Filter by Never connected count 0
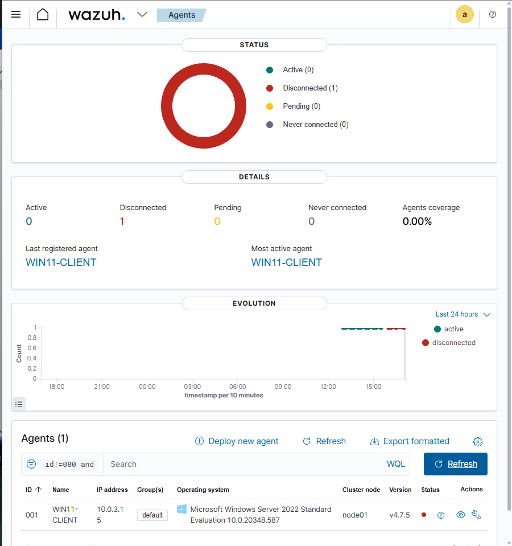The image size is (512, 546). (x=311, y=221)
